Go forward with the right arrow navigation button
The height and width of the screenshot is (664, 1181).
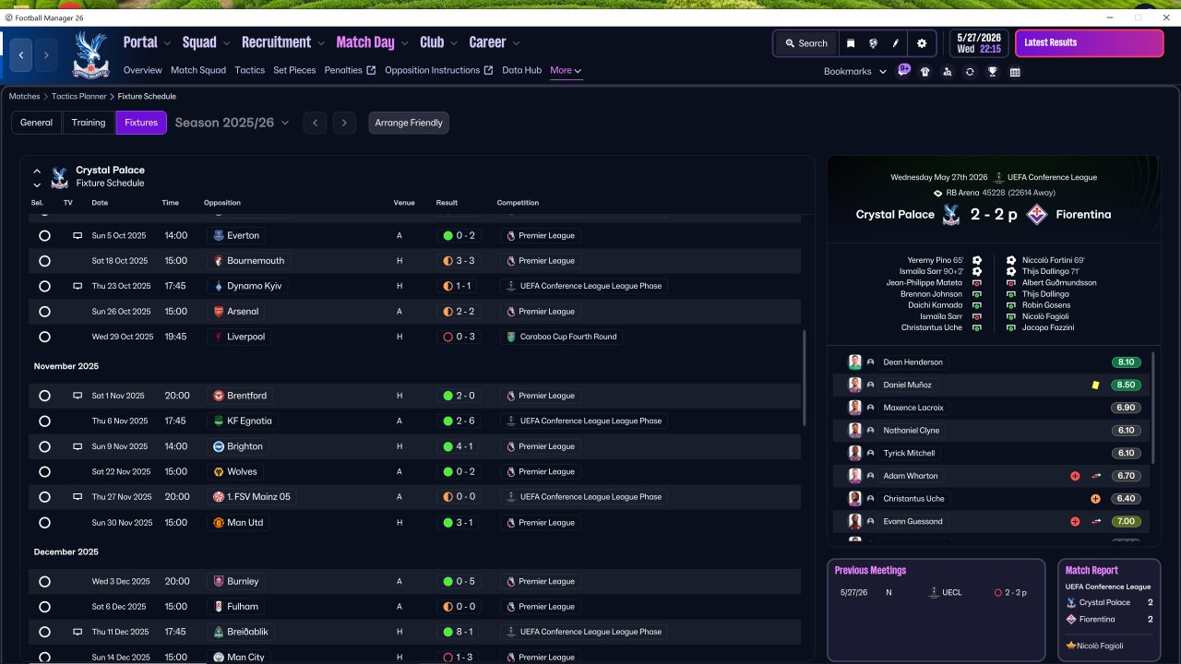coord(45,54)
